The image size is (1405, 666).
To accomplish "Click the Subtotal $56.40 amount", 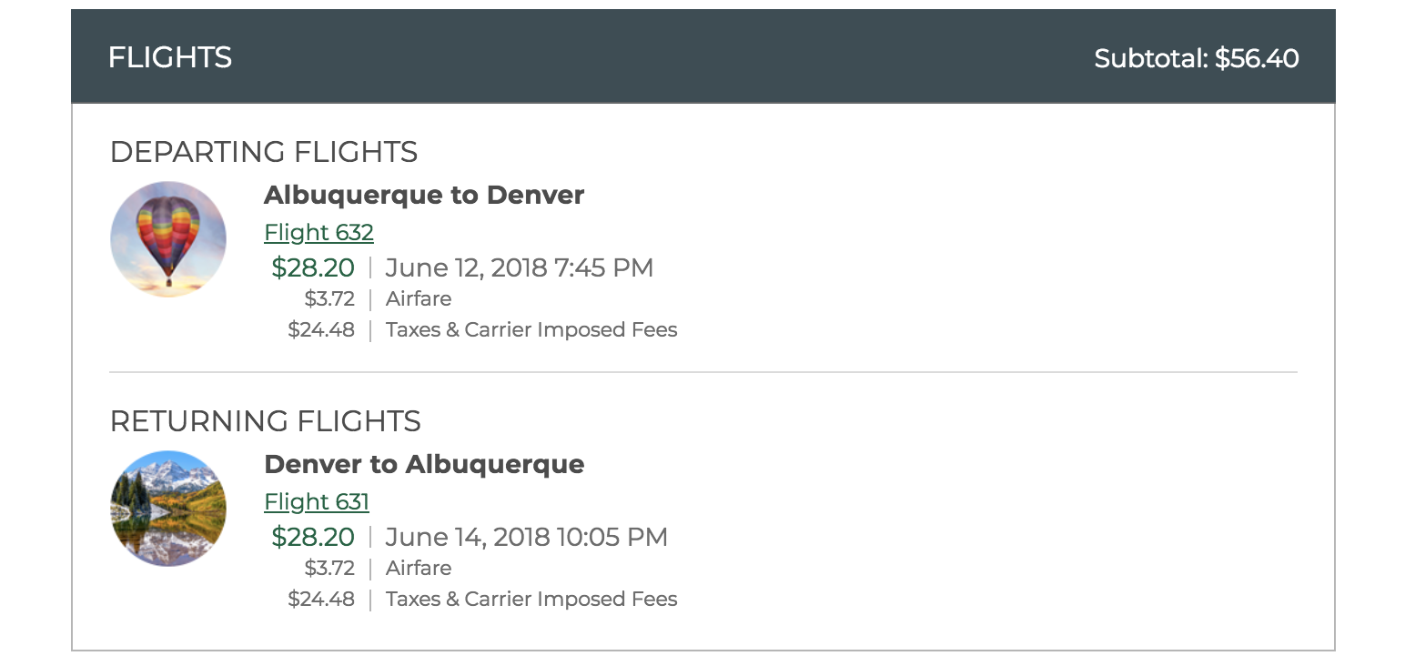I will click(1196, 56).
